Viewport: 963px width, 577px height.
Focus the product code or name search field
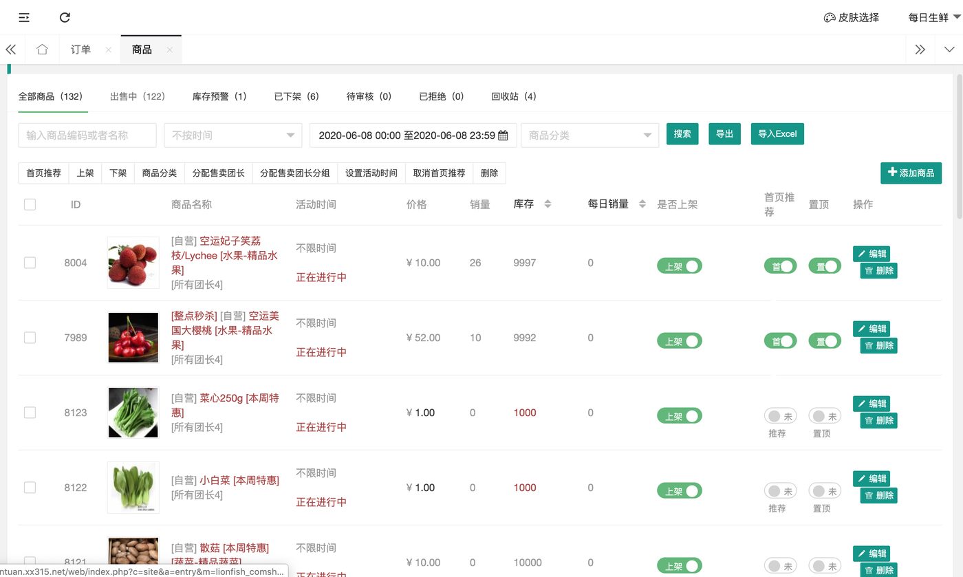[x=87, y=135]
